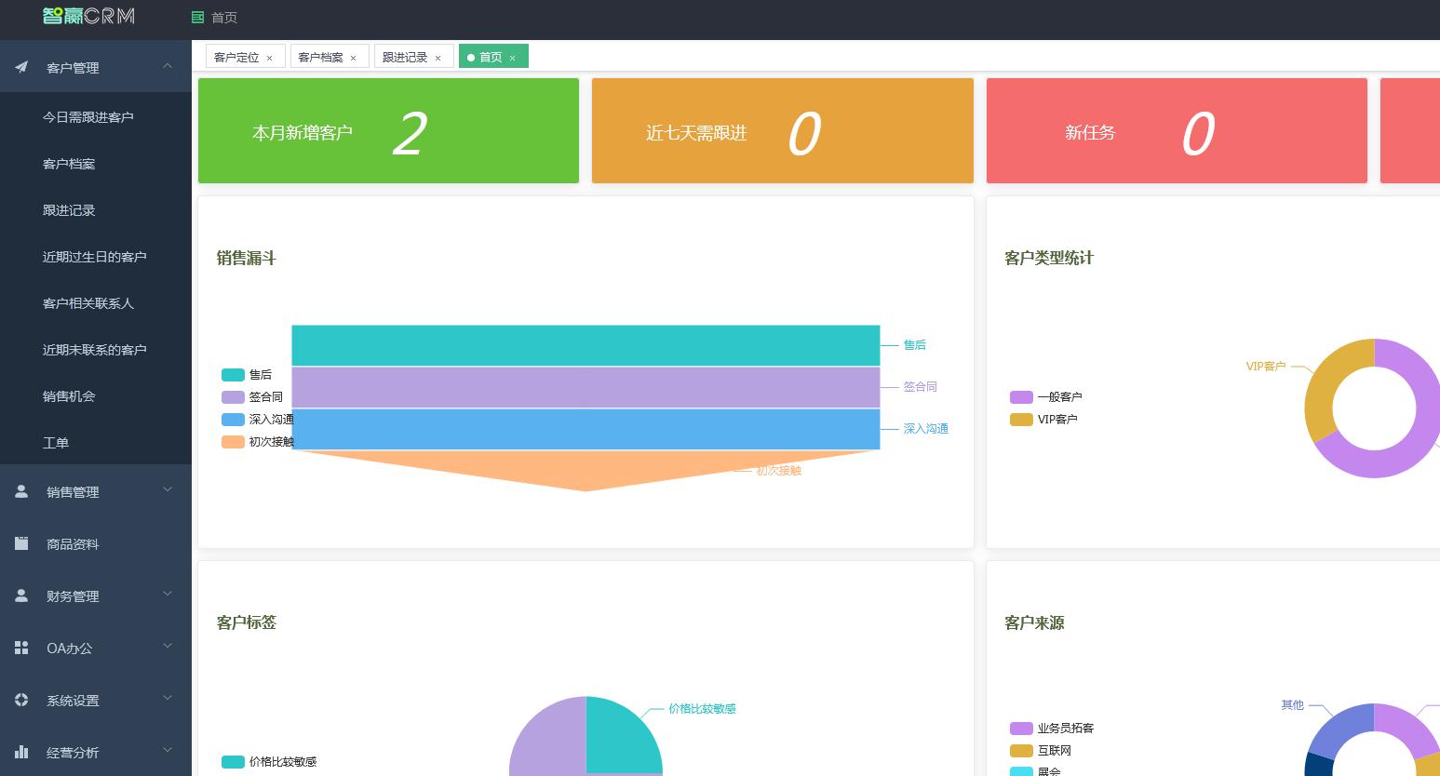Expand the OA办公 chevron
Viewport: 1440px width, 776px height.
[x=168, y=646]
